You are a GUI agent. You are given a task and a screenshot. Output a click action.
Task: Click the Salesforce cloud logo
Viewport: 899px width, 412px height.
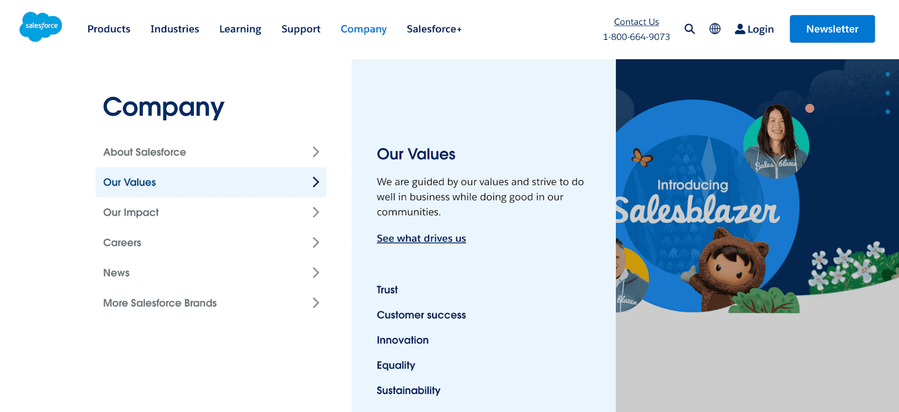coord(40,26)
